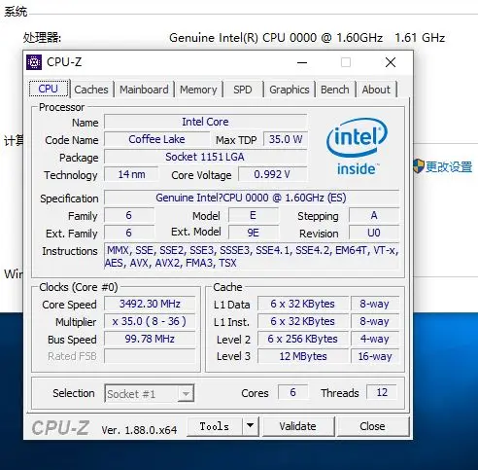This screenshot has height=470, width=478.
Task: Open the Socket #1 selection dropdown
Action: click(x=150, y=394)
